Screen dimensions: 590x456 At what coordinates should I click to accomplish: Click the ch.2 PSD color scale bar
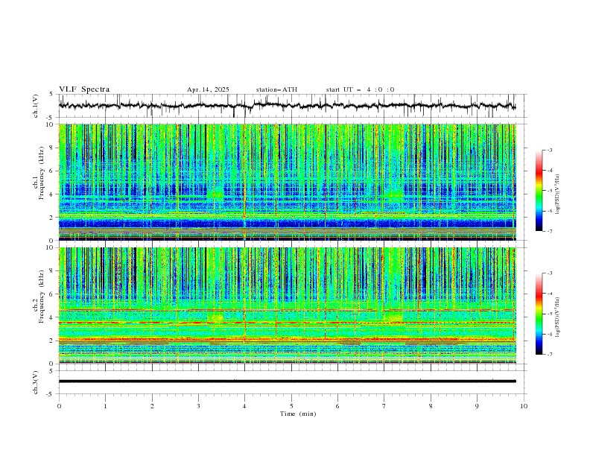[x=539, y=314]
